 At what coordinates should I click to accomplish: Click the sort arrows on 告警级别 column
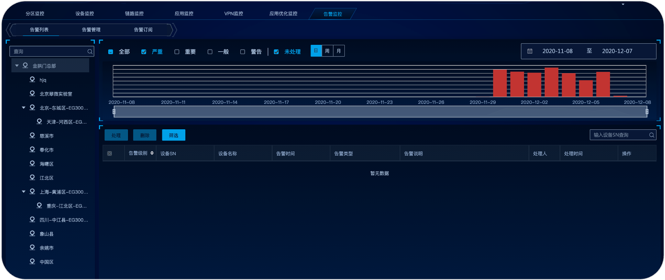coord(152,153)
